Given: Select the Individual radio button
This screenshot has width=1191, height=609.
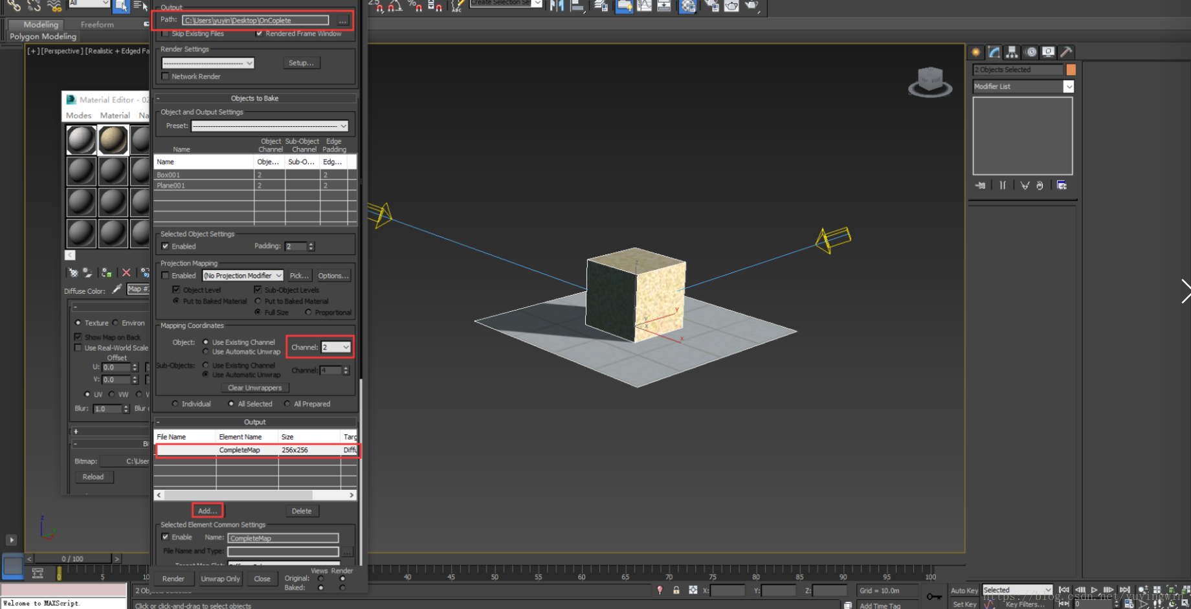Looking at the screenshot, I should (x=175, y=404).
